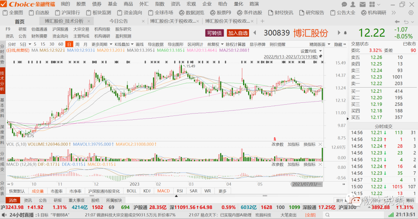This screenshot has width=418, height=219.
Task: Set price alert bell icon
Action: tap(345, 33)
